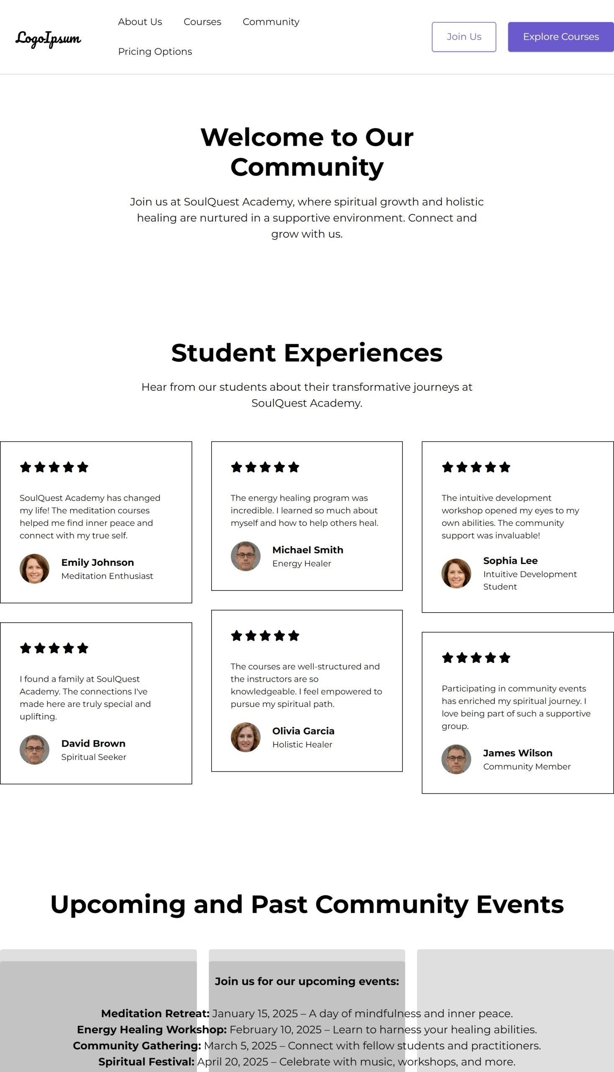Select Sophia Lee's avatar image
The image size is (614, 1072).
click(x=456, y=573)
